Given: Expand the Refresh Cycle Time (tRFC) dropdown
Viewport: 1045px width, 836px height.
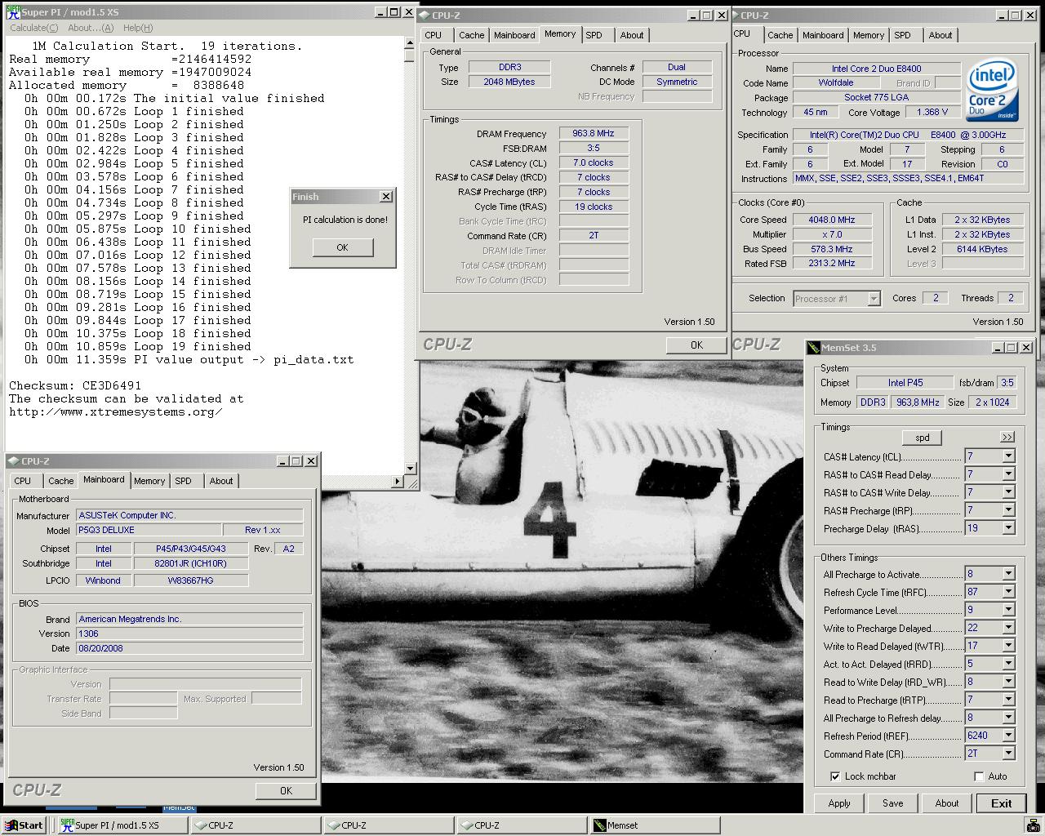Looking at the screenshot, I should [x=1008, y=592].
